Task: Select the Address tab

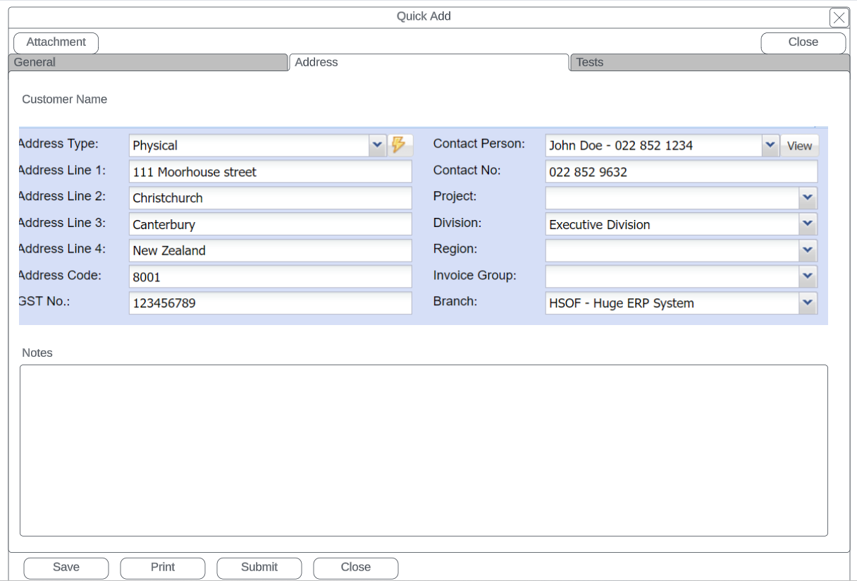Action: [428, 62]
